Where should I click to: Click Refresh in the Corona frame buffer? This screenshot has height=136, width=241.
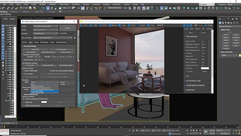[113, 25]
